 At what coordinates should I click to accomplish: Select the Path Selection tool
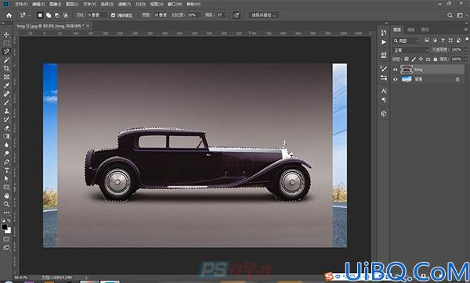[6, 178]
